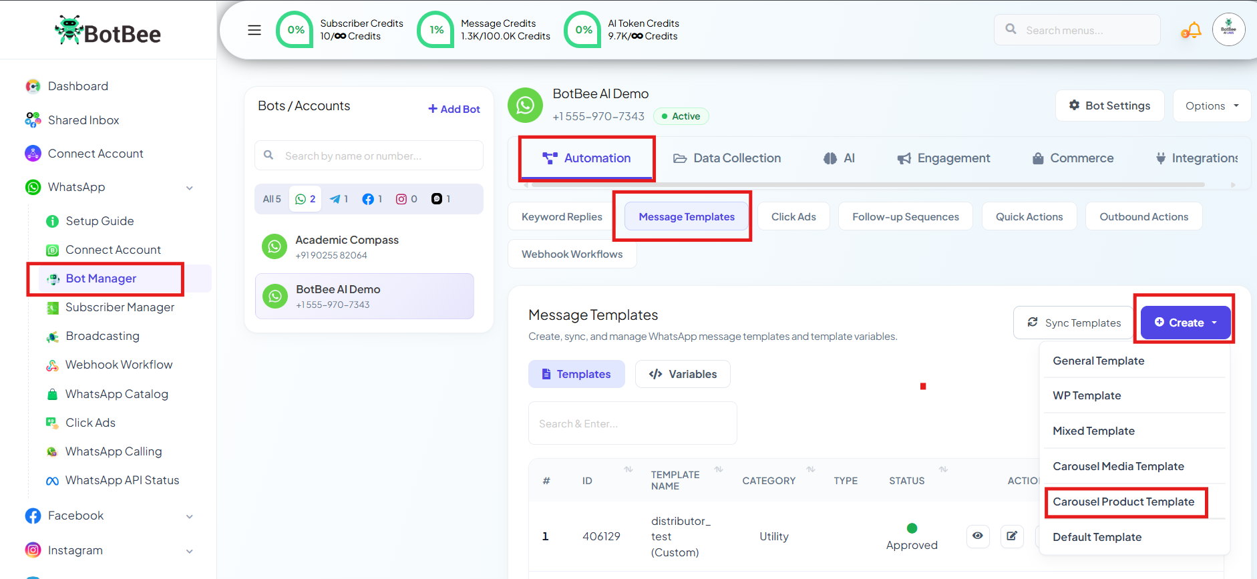Switch to Templates view
The image size is (1257, 579).
(x=576, y=374)
